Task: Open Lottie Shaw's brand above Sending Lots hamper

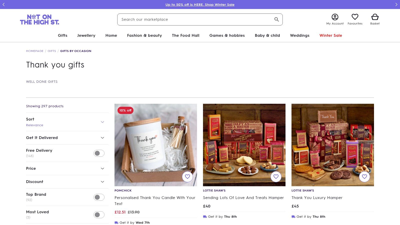Action: [x=214, y=190]
